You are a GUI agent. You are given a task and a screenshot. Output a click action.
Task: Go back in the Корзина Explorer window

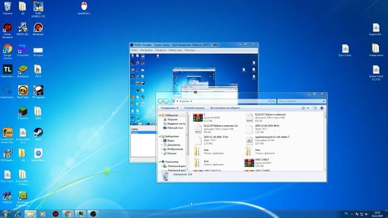coord(160,101)
